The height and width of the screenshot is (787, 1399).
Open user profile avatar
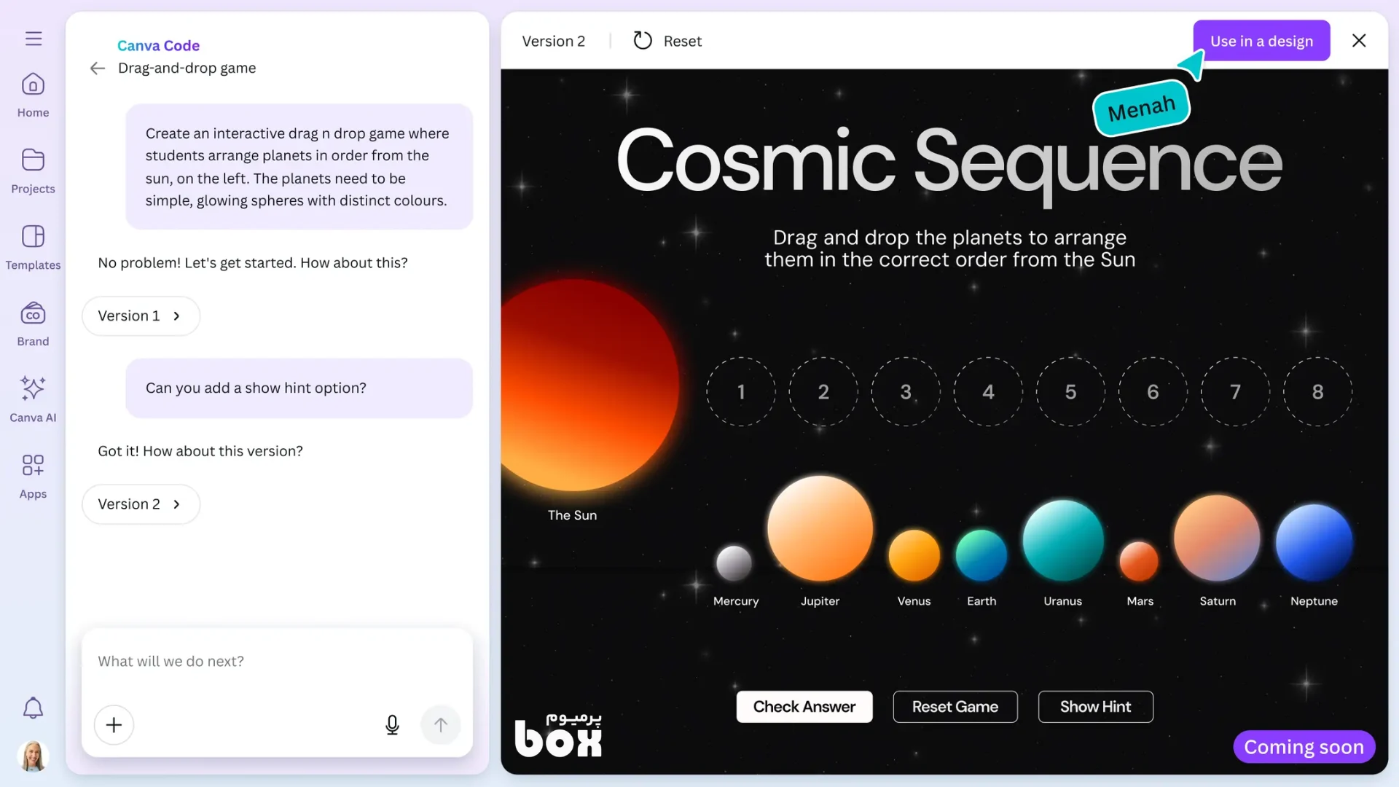pos(33,756)
